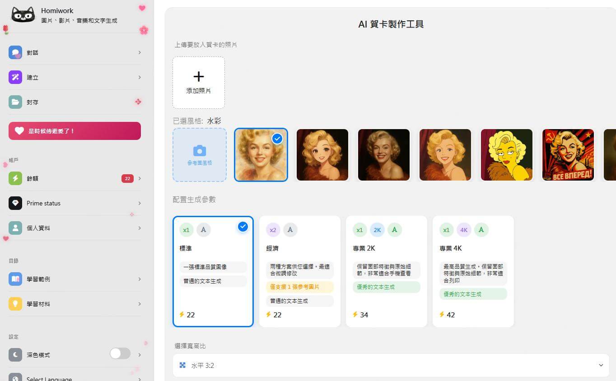This screenshot has width=616, height=381.
Task: Select the 專業 4K plan card
Action: pyautogui.click(x=473, y=271)
